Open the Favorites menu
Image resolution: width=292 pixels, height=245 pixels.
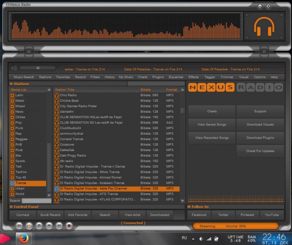click(63, 77)
